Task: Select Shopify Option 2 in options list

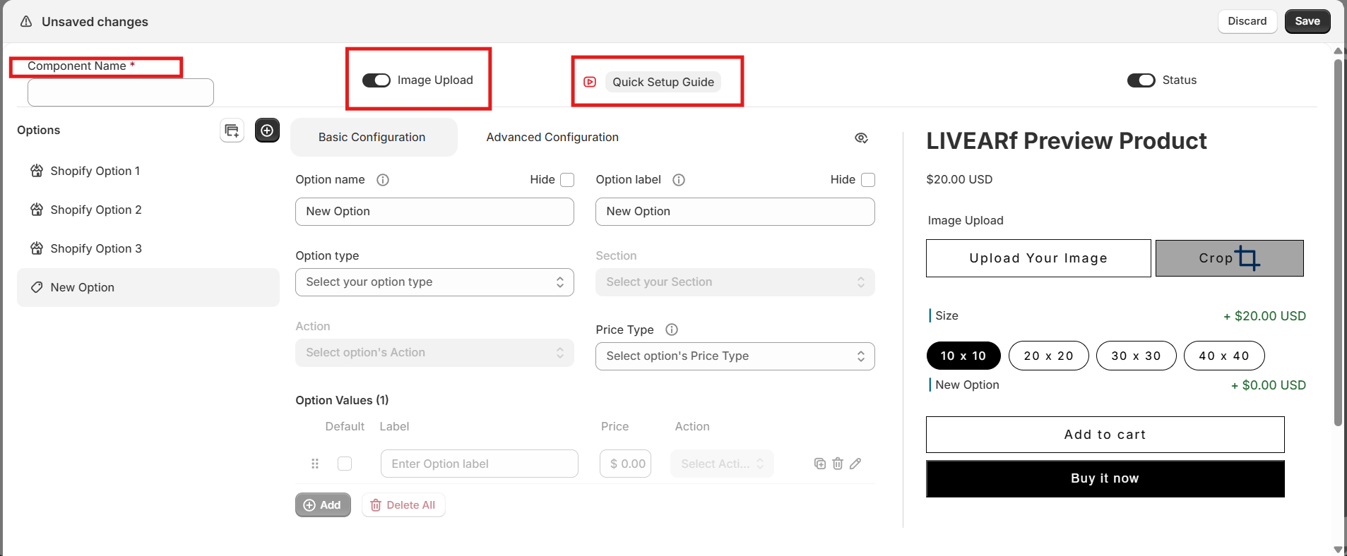Action: 148,210
